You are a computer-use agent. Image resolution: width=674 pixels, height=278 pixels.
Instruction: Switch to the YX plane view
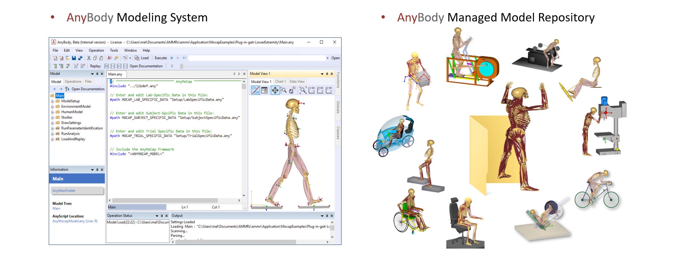(312, 90)
